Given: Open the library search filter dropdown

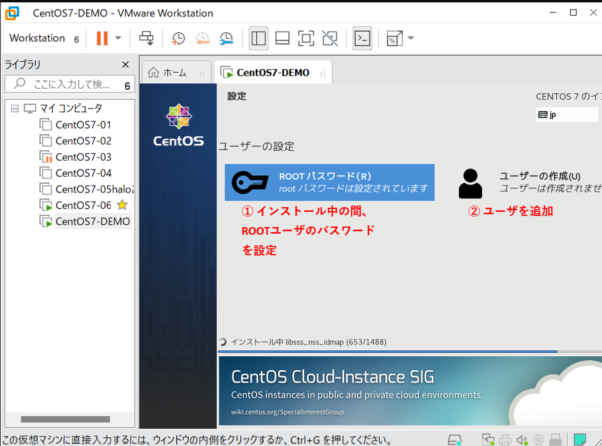Looking at the screenshot, I should [127, 86].
